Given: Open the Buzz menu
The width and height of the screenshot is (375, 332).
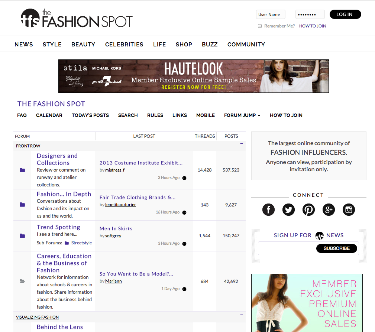Looking at the screenshot, I should pyautogui.click(x=210, y=45).
